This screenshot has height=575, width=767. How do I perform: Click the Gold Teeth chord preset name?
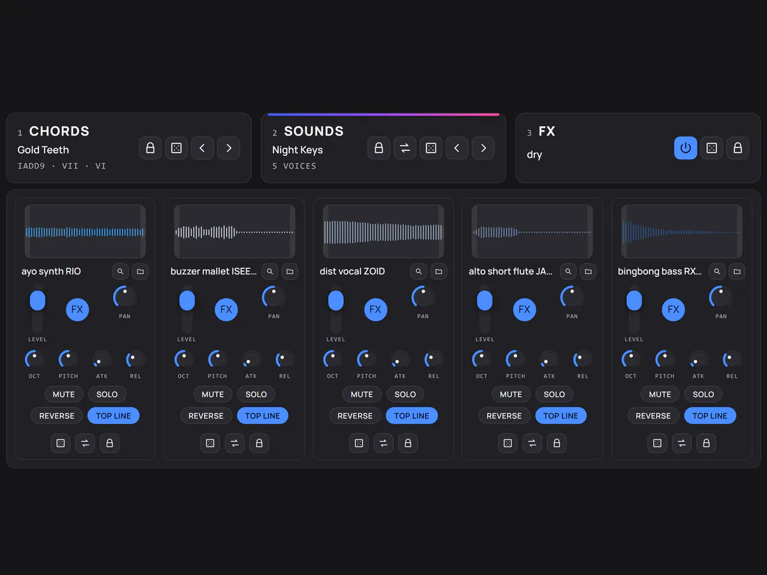[43, 150]
